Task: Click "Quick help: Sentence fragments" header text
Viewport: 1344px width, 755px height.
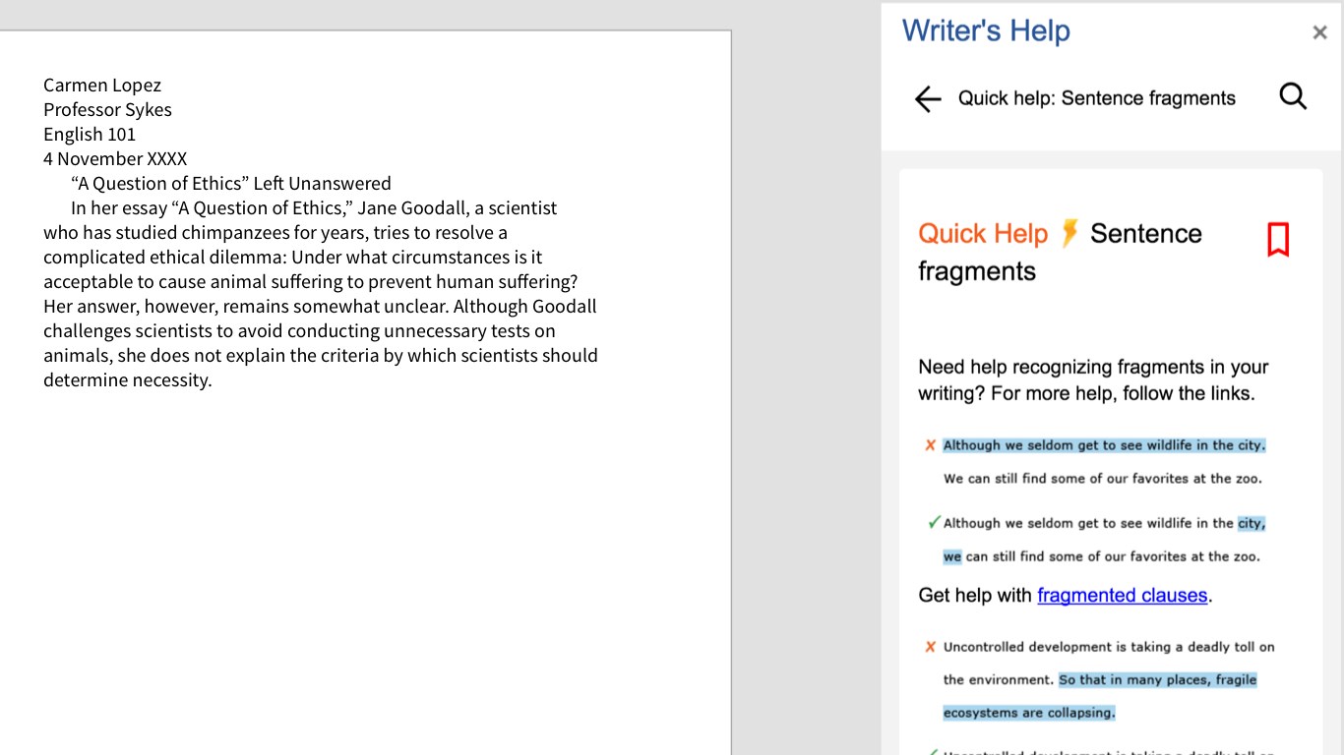Action: (x=1096, y=98)
